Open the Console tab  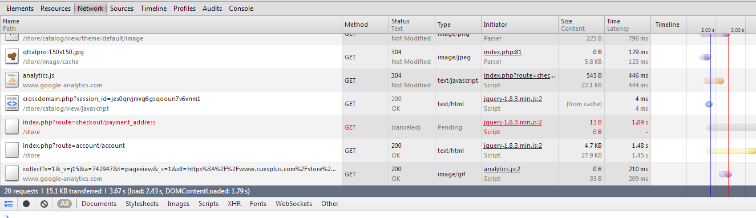pyautogui.click(x=241, y=9)
